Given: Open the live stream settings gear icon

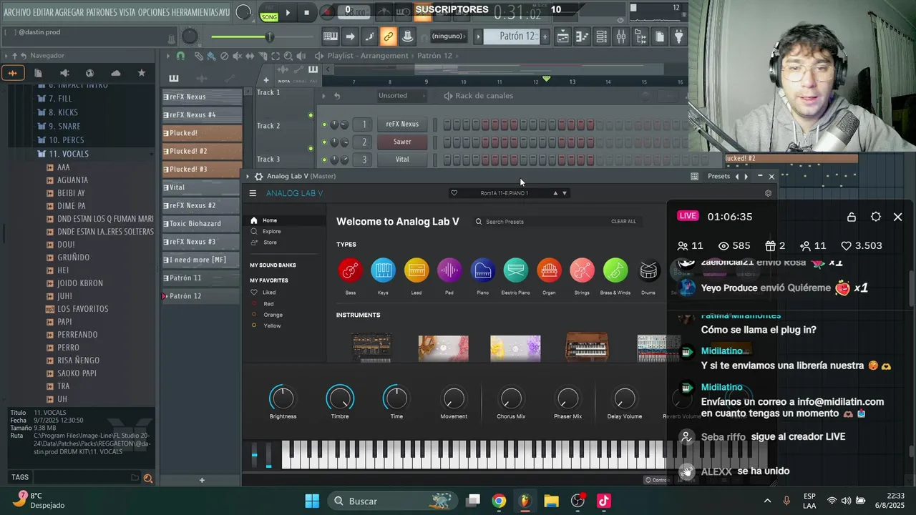Looking at the screenshot, I should 875,217.
